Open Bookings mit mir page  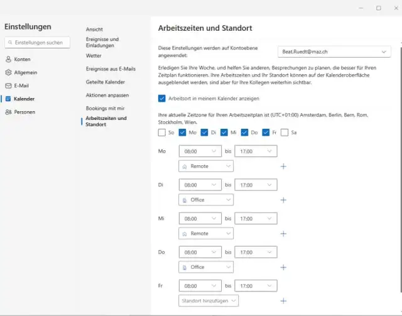106,108
